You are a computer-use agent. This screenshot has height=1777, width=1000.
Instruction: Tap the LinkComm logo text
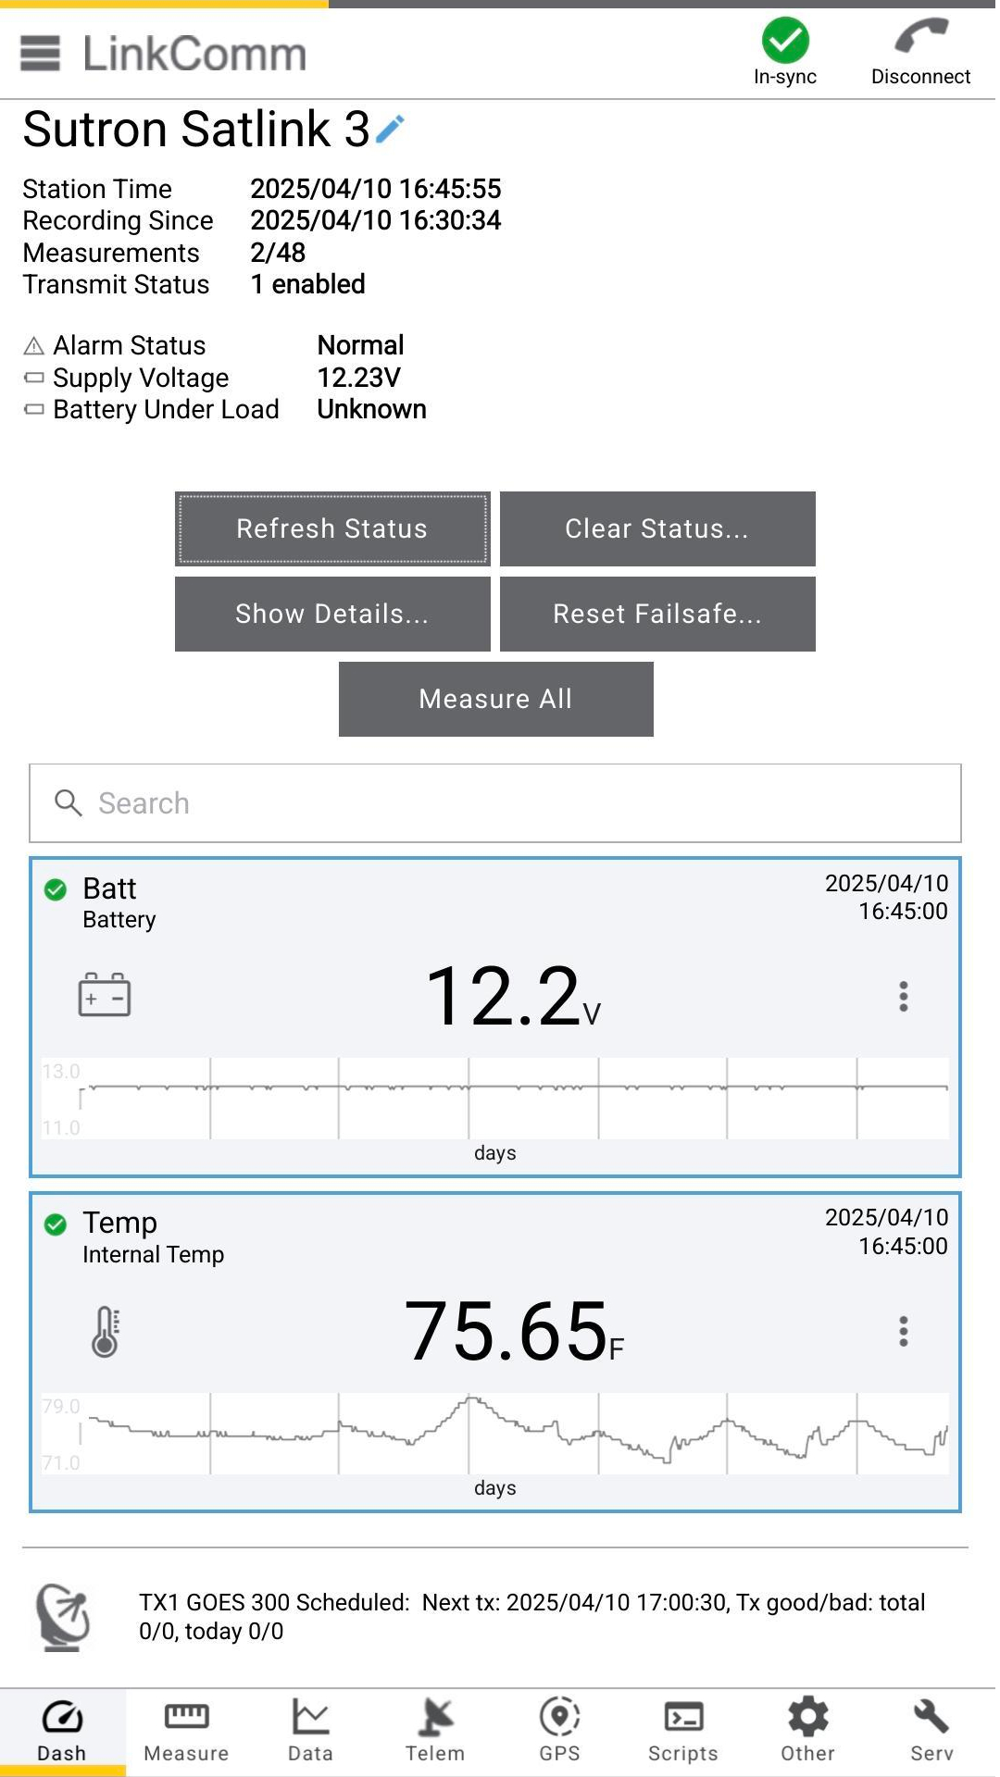click(194, 54)
